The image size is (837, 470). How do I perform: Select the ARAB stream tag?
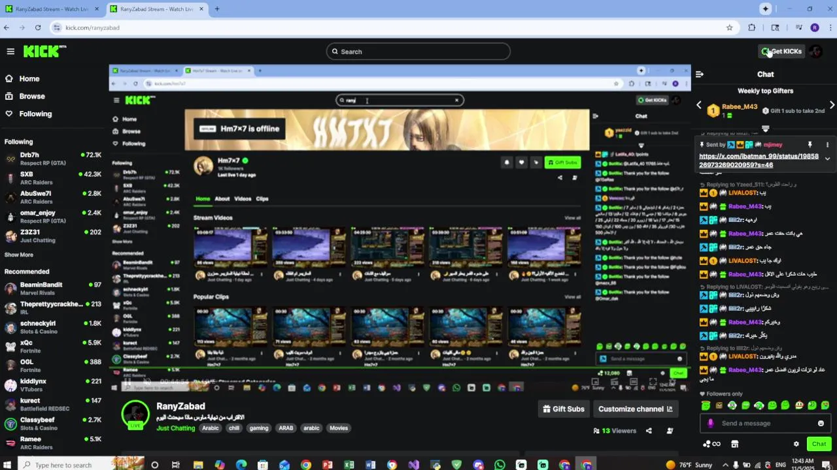(286, 428)
